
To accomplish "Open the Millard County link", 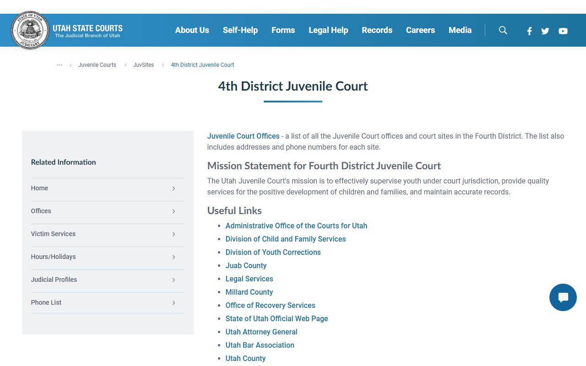I will point(249,292).
